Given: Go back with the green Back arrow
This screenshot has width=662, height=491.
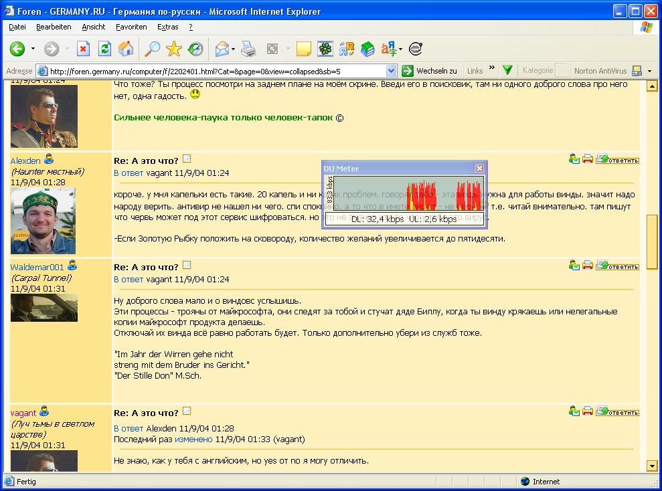Looking at the screenshot, I should point(17,49).
